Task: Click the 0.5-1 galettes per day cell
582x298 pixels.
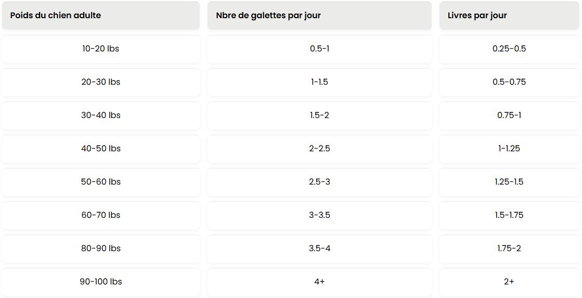Action: [319, 49]
